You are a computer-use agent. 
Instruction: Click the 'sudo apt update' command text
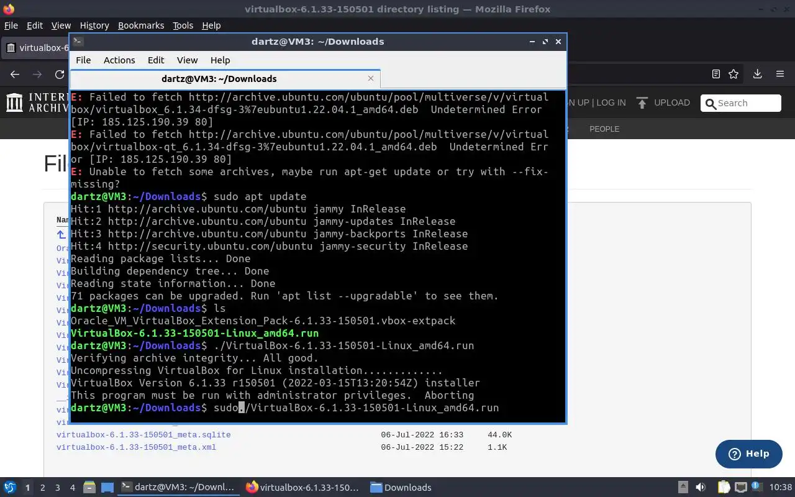(x=260, y=196)
